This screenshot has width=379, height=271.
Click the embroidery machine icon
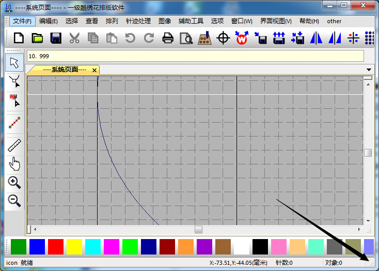(204, 38)
